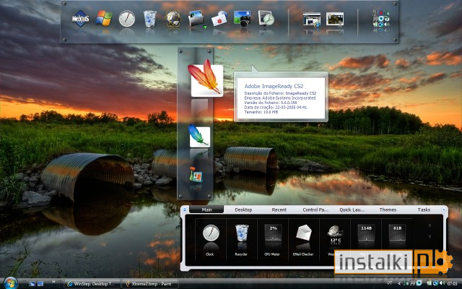Open the pictures folder icon in dock
This screenshot has height=289, width=462.
(196, 20)
